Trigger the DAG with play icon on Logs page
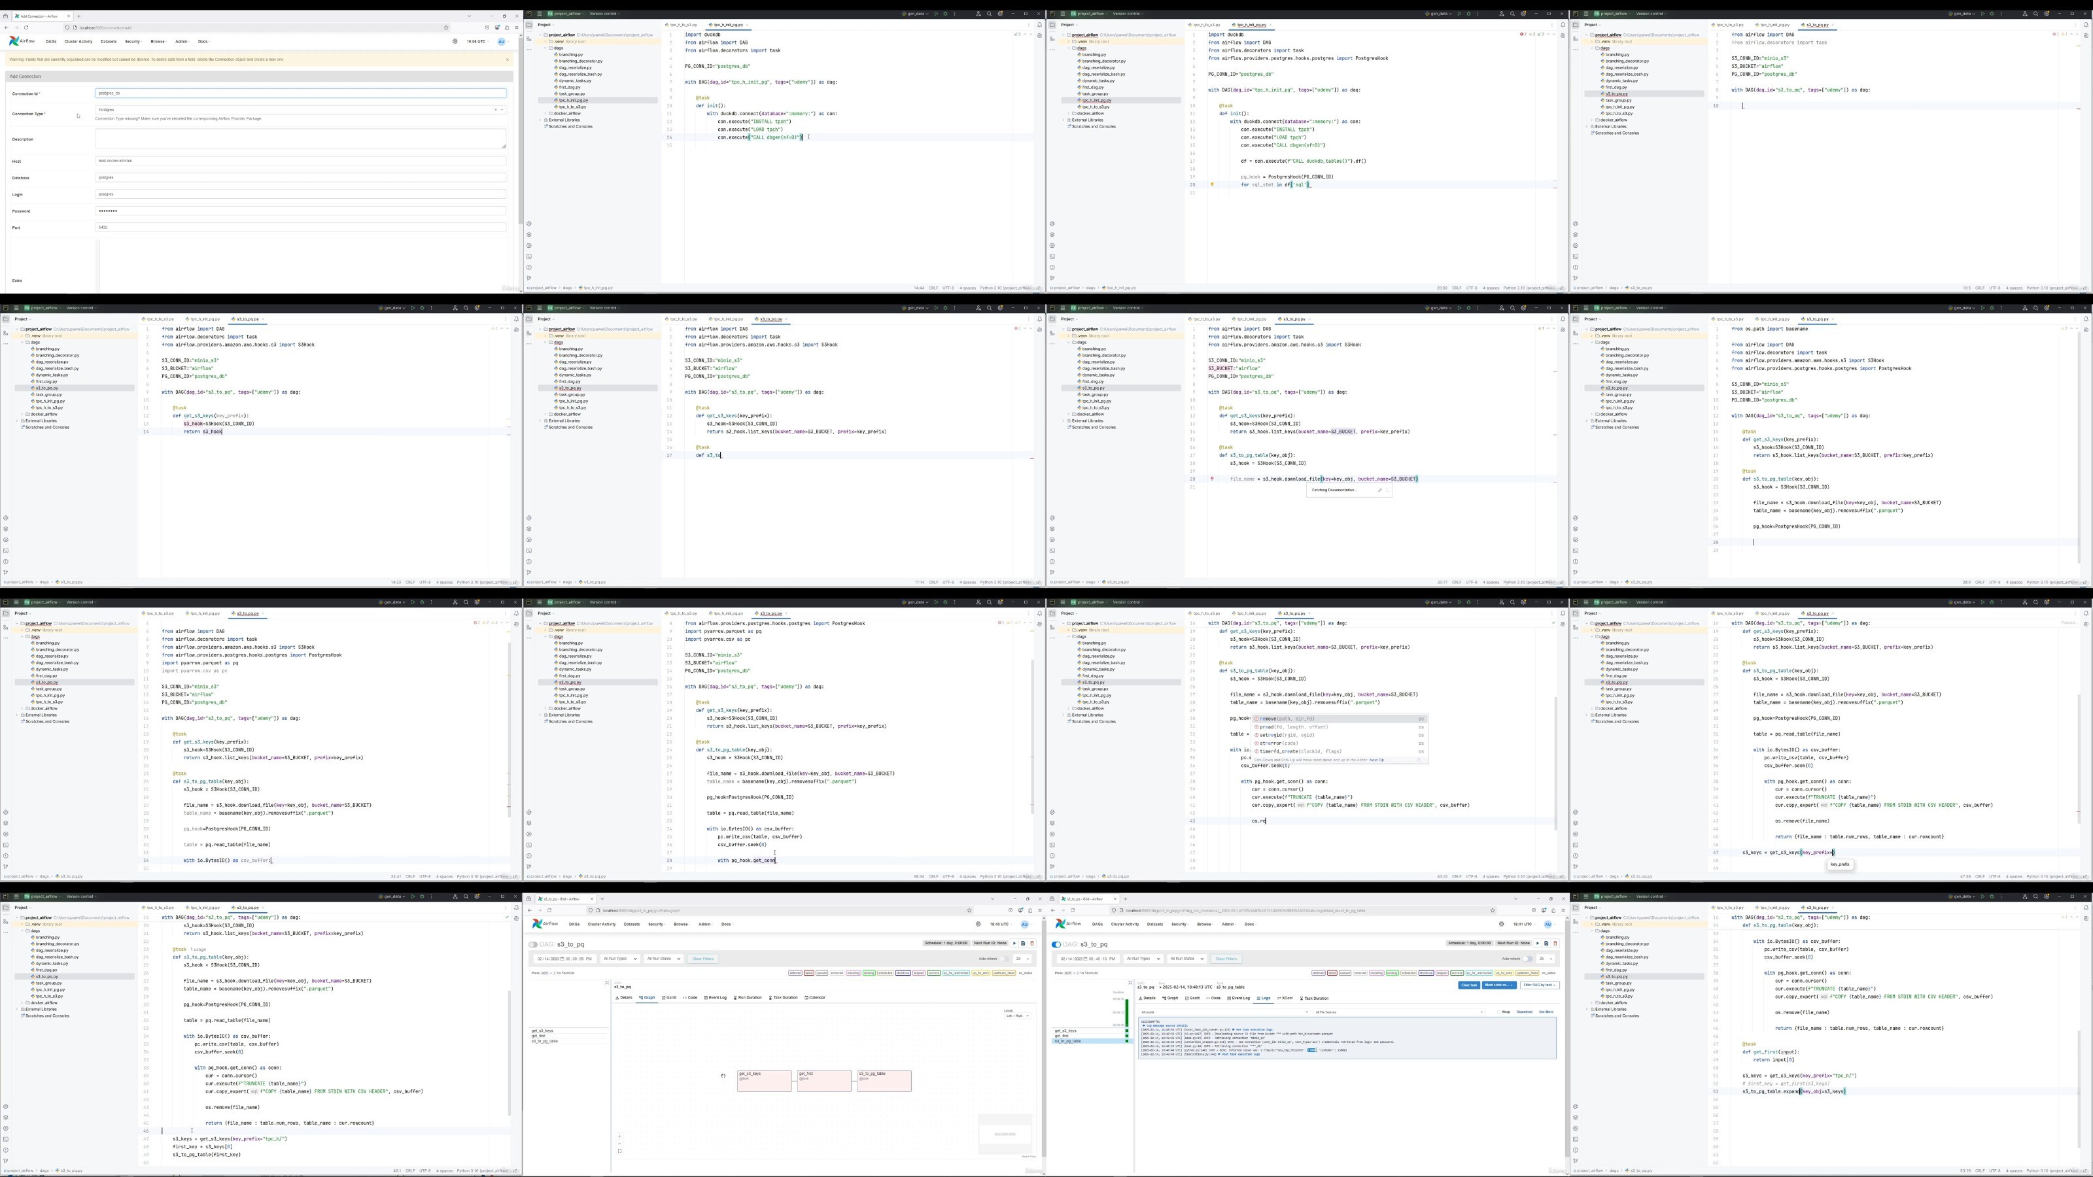Image resolution: width=2093 pixels, height=1177 pixels. point(1537,943)
